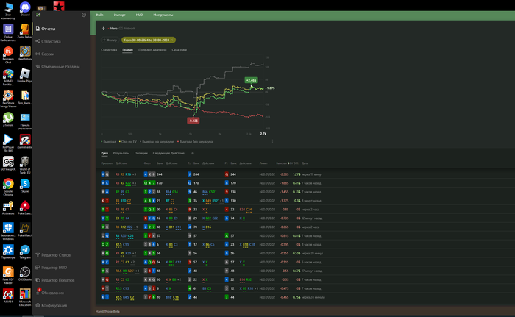
Task: Sort hands by the Выиграл column header
Action: (282, 163)
